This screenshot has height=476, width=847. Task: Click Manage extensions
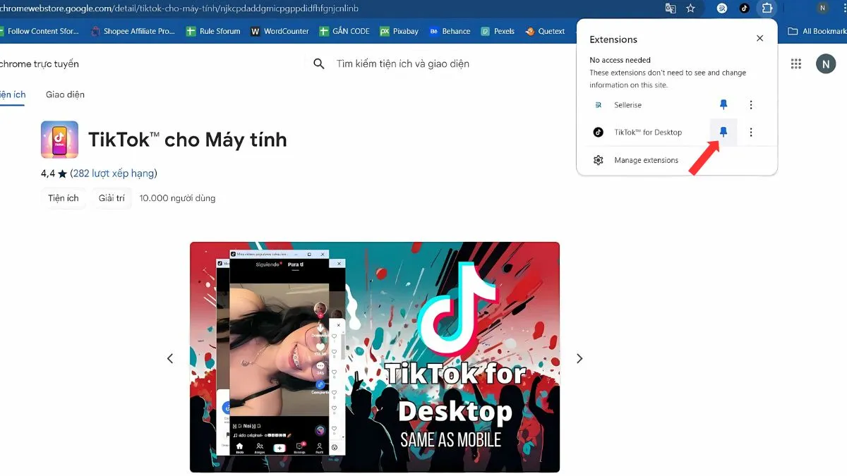click(647, 160)
